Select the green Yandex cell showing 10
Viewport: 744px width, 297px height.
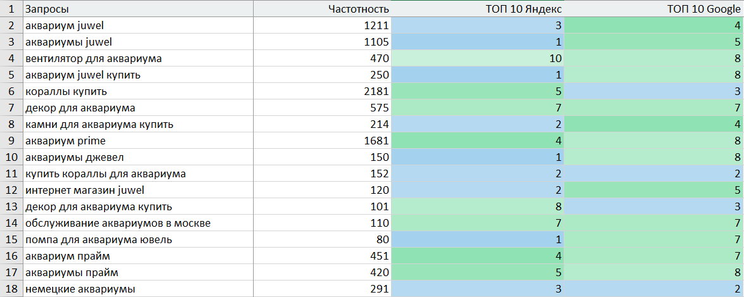[478, 59]
